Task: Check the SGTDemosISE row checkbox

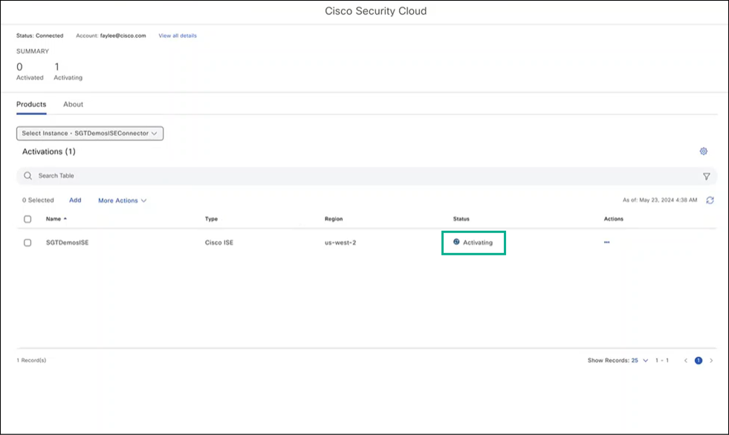Action: pyautogui.click(x=27, y=243)
